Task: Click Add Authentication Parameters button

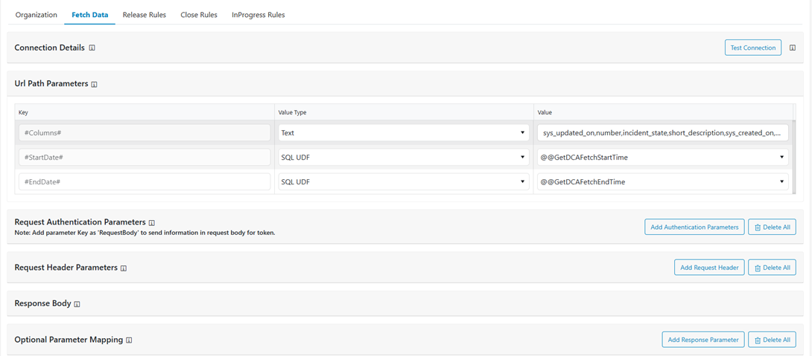Action: click(x=694, y=227)
